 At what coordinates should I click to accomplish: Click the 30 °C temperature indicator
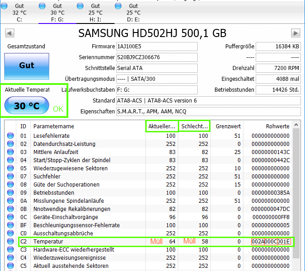pos(27,105)
